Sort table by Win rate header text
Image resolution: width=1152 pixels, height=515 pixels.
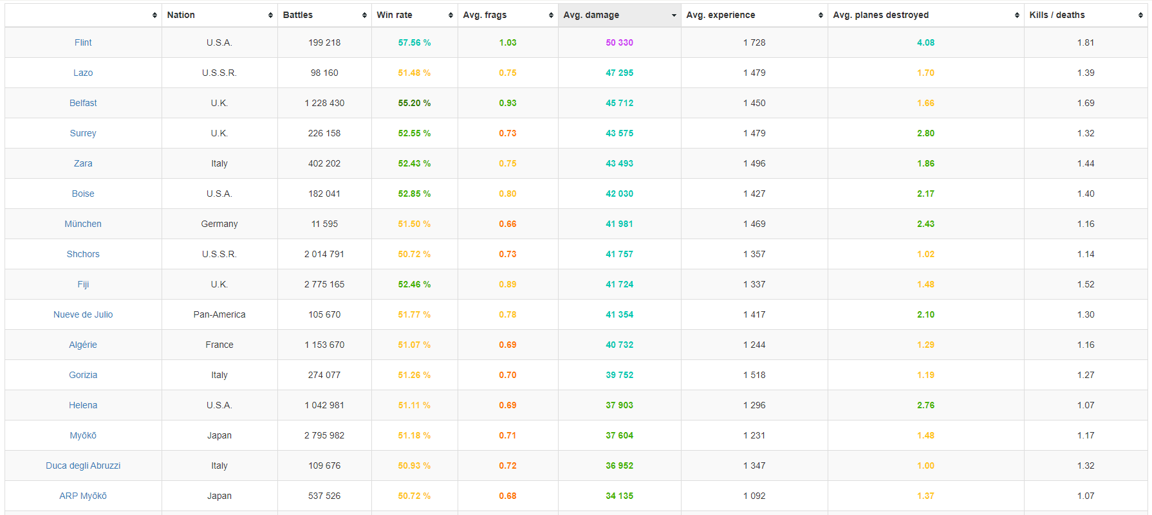[x=395, y=15]
